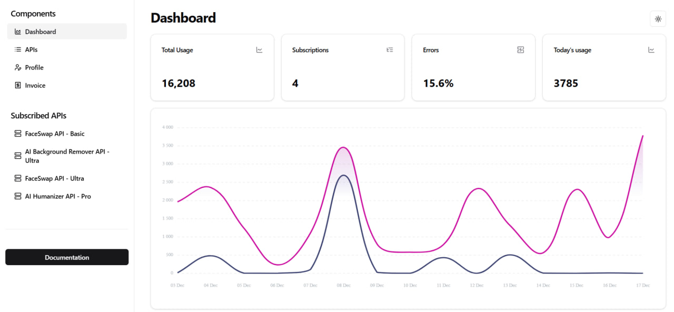The image size is (674, 312).
Task: Click the Profile user icon
Action: (18, 67)
